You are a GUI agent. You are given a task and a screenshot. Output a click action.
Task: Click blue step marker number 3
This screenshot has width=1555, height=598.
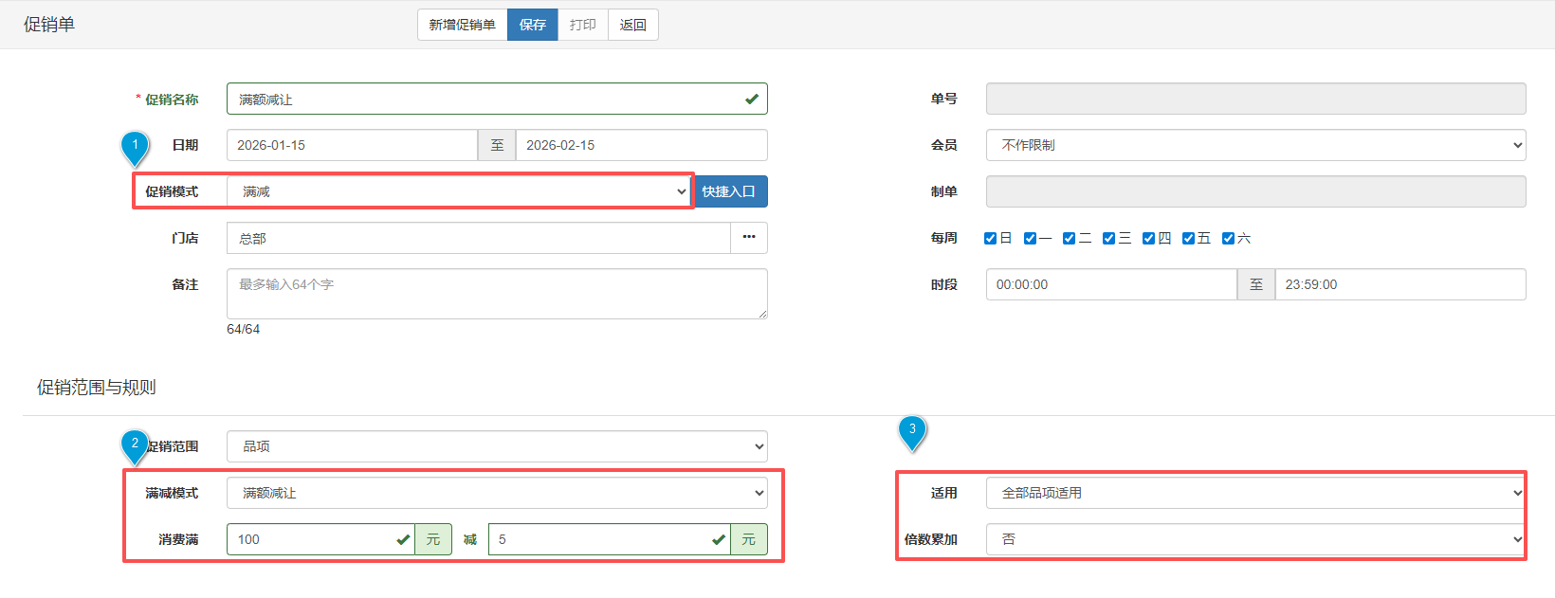912,430
